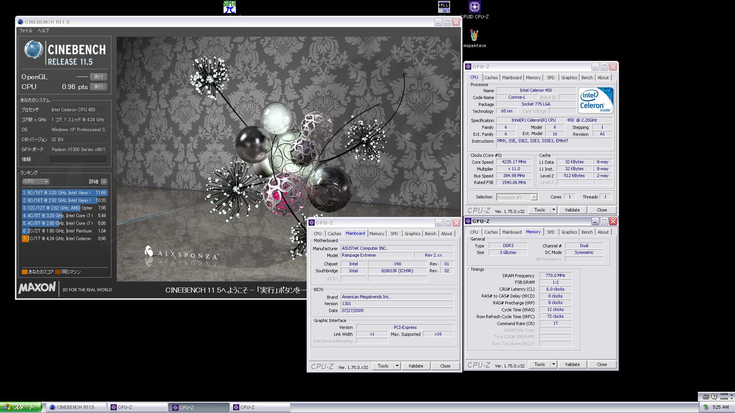Screen dimensions: 735x413
Task: Open the ファイル menu in Cinebench
Action: tap(26, 31)
